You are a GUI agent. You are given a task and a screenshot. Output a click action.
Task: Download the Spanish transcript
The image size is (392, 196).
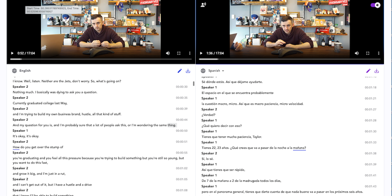(x=377, y=71)
